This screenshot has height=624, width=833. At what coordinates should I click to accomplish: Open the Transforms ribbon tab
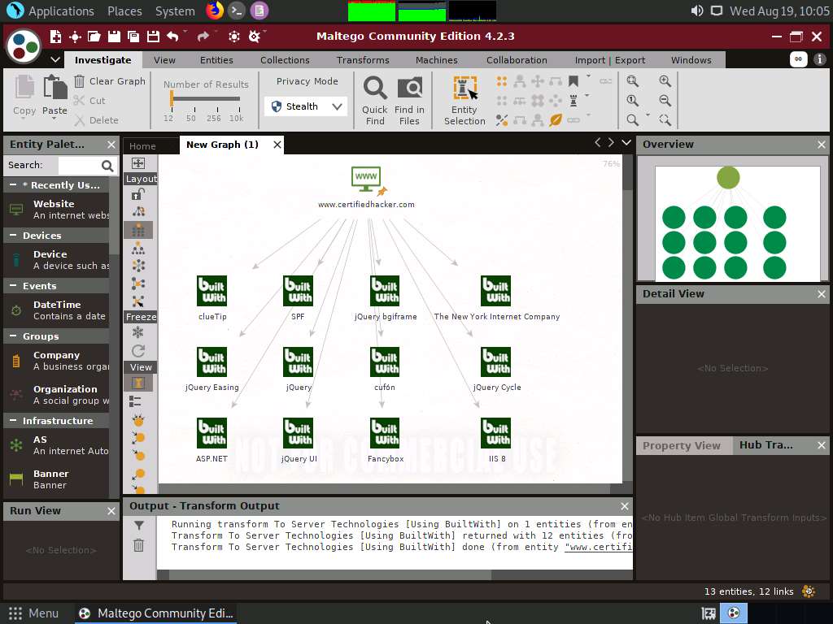[363, 60]
